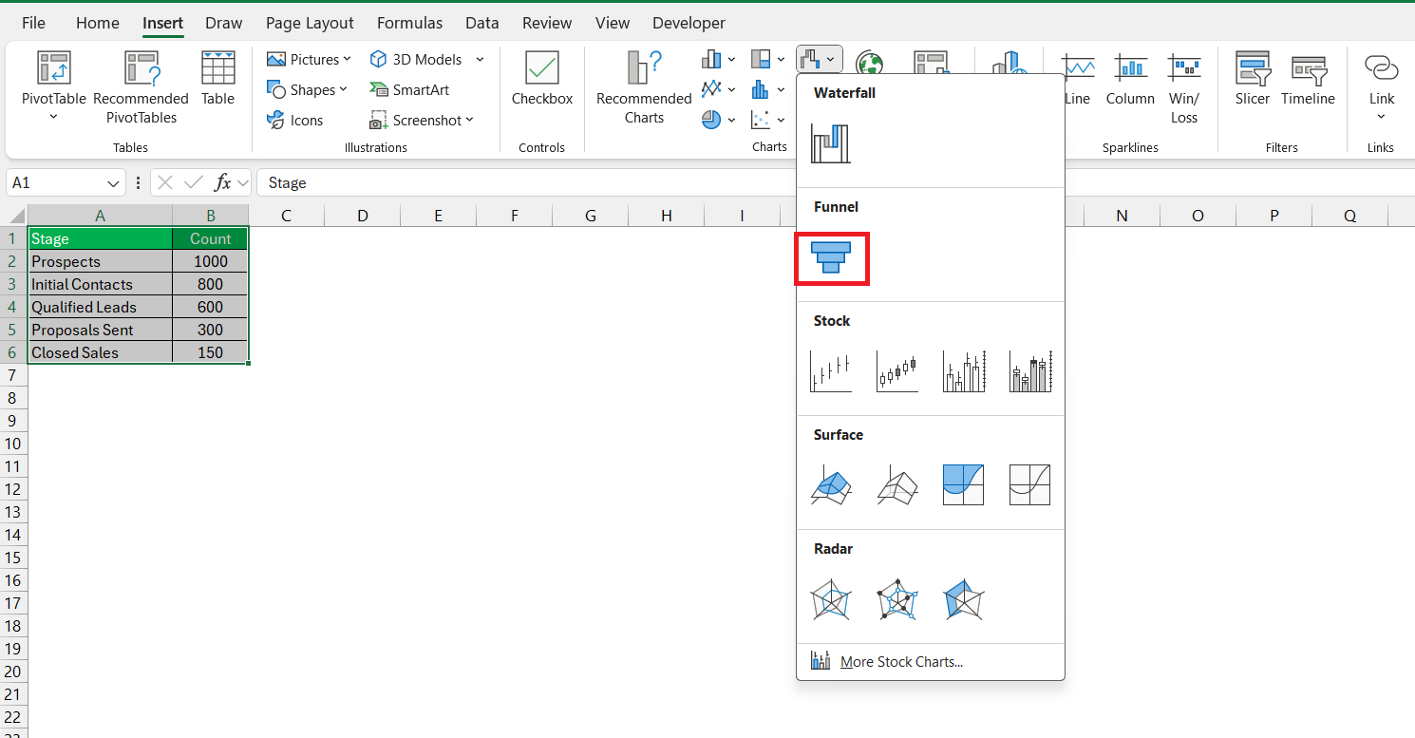Select column header D
This screenshot has height=738, width=1415.
(x=363, y=216)
